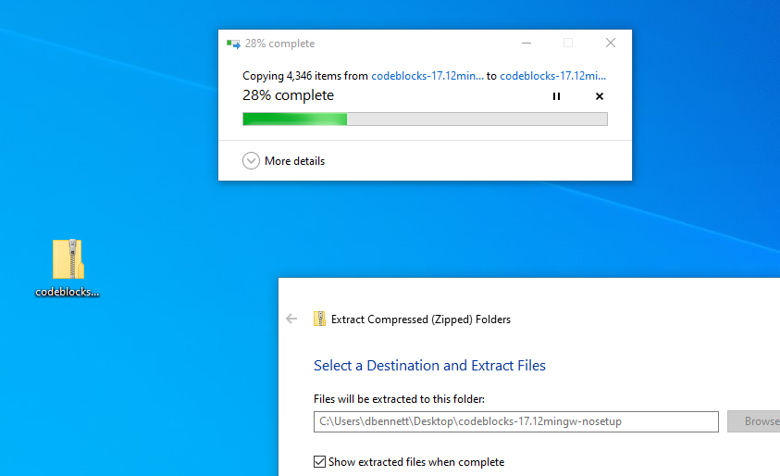The height and width of the screenshot is (476, 780).
Task: Click the "28% complete" title bar text
Action: point(279,44)
